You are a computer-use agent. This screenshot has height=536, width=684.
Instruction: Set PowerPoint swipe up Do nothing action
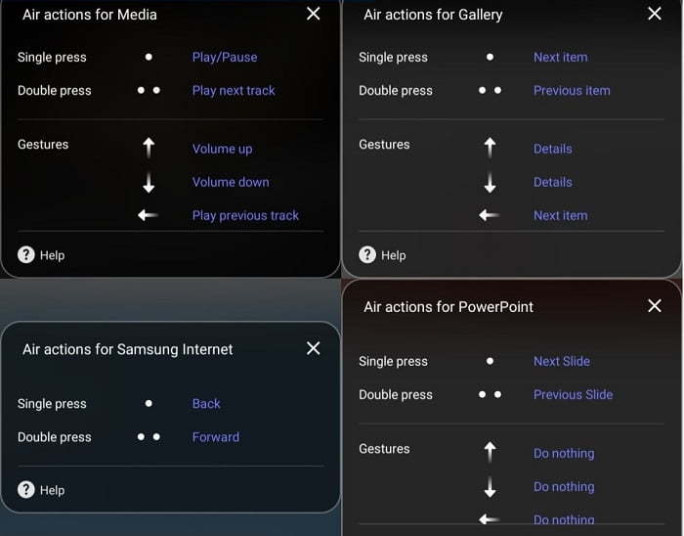(564, 454)
